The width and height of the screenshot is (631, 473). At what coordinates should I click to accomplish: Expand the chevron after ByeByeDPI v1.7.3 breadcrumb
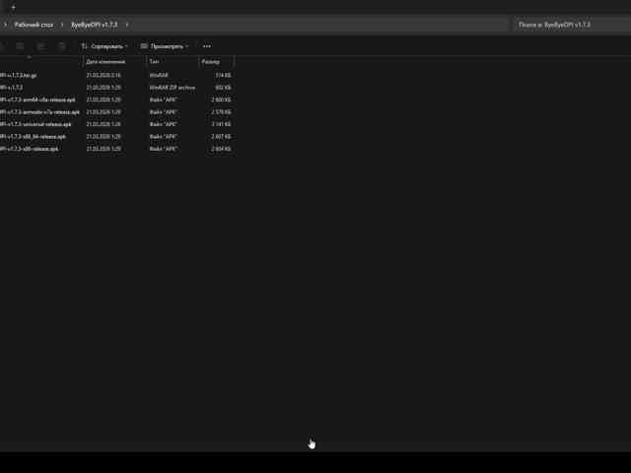(x=127, y=25)
